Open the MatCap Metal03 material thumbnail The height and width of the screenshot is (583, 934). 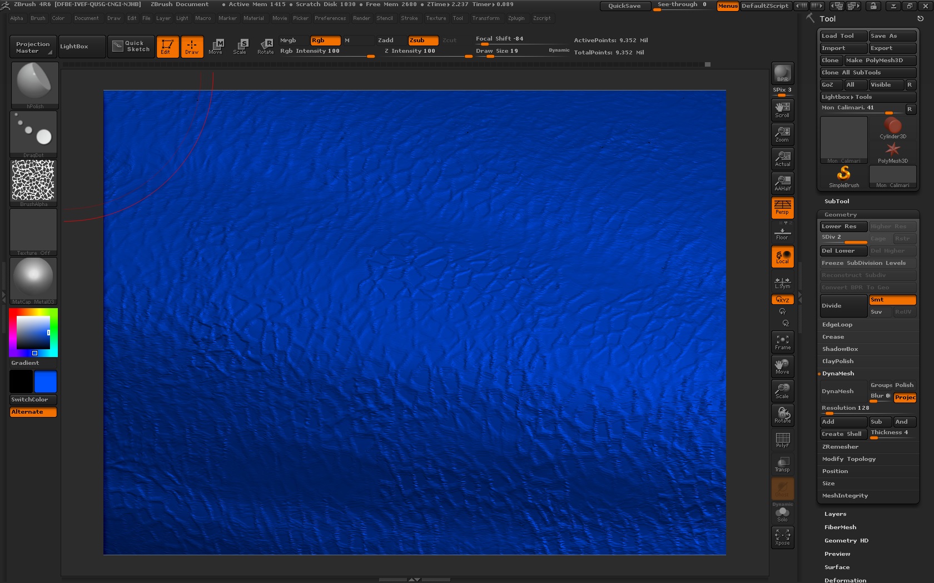click(x=33, y=280)
